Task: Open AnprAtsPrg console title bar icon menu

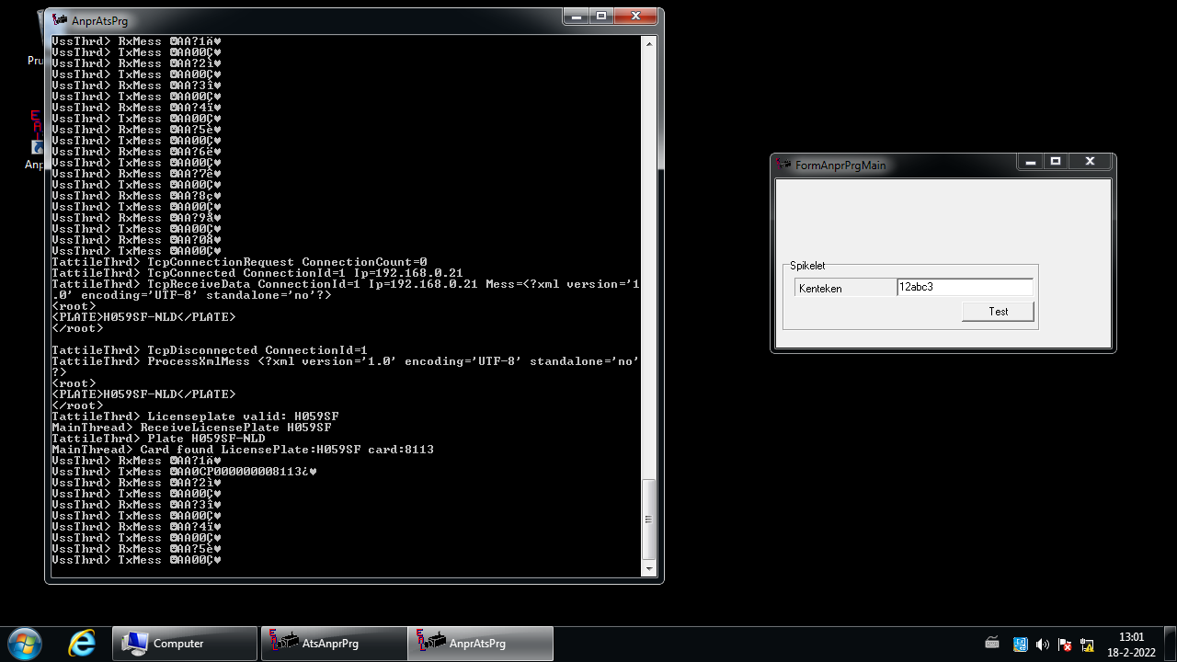Action: click(x=60, y=19)
